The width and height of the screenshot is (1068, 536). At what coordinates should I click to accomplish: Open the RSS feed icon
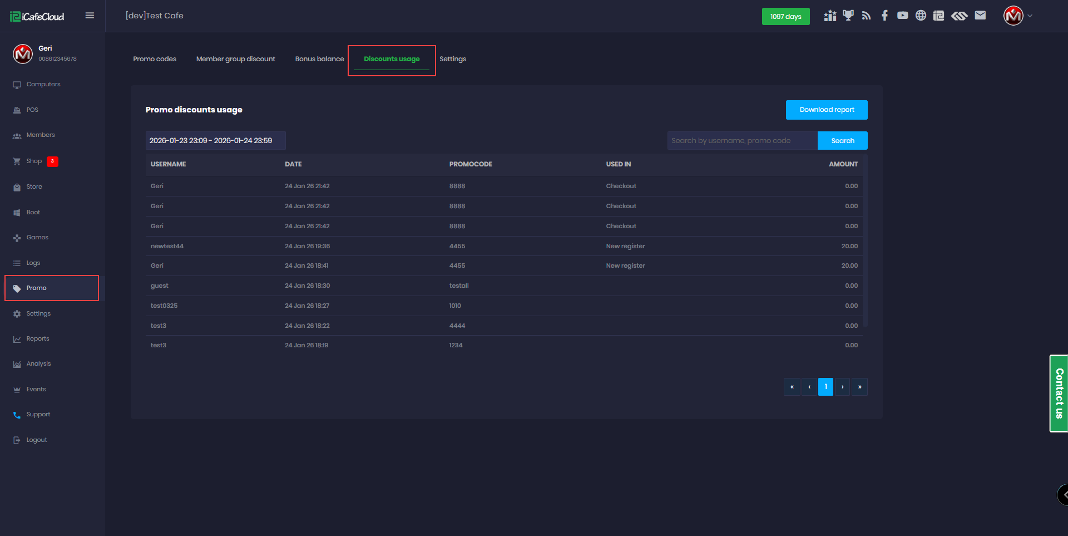866,16
